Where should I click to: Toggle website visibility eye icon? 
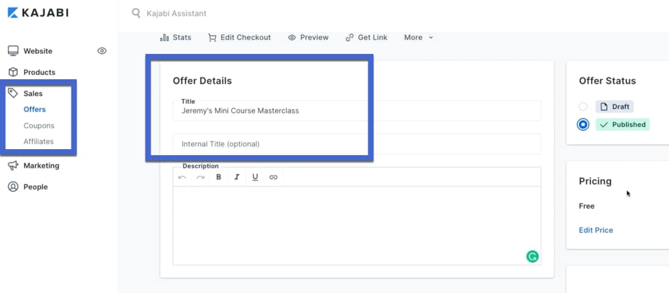click(102, 51)
